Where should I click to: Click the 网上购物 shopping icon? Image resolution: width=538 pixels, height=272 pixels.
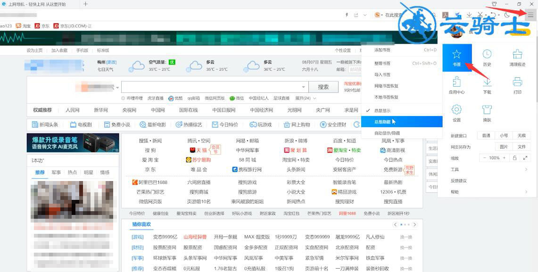(x=287, y=124)
